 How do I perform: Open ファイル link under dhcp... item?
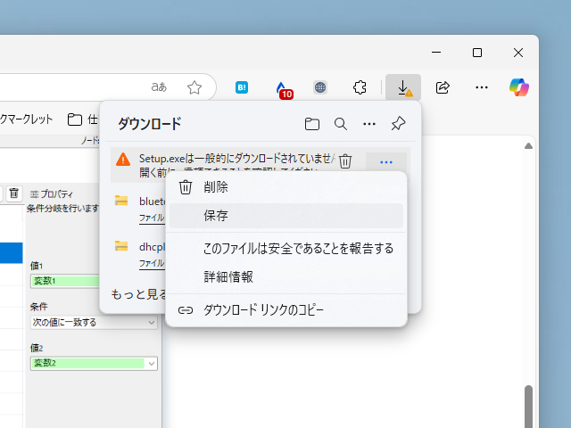click(x=152, y=263)
